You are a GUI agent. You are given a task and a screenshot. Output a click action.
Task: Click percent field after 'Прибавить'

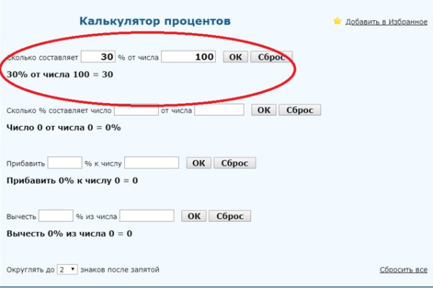click(x=65, y=163)
